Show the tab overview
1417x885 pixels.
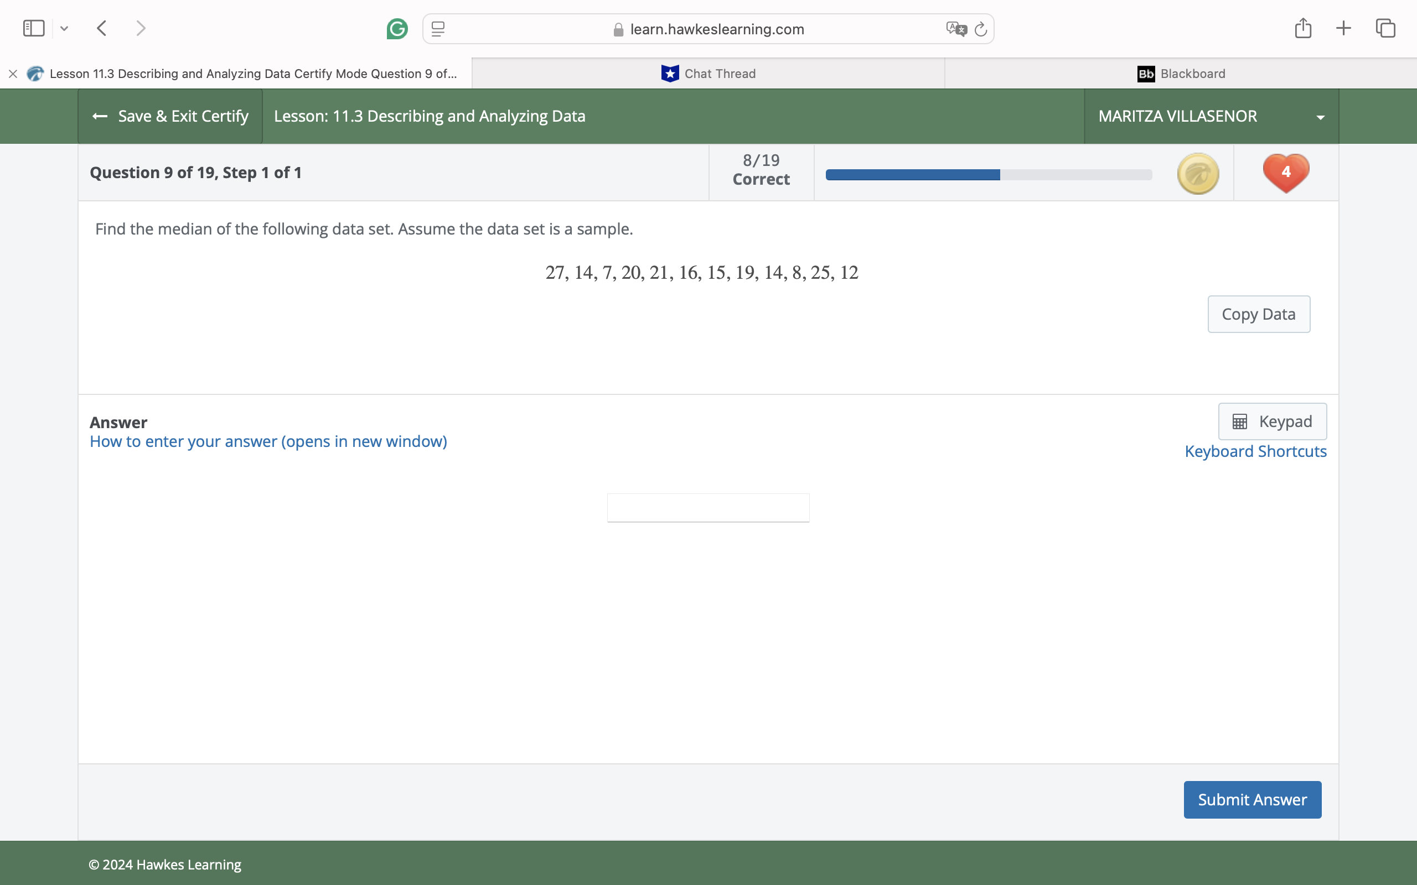point(1385,28)
